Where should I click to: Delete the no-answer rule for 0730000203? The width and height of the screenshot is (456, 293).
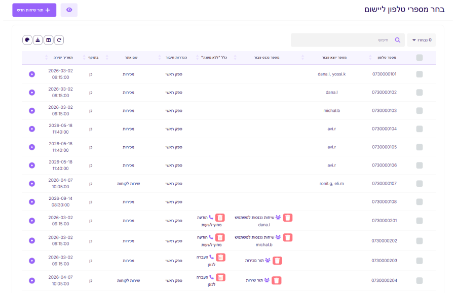(221, 257)
